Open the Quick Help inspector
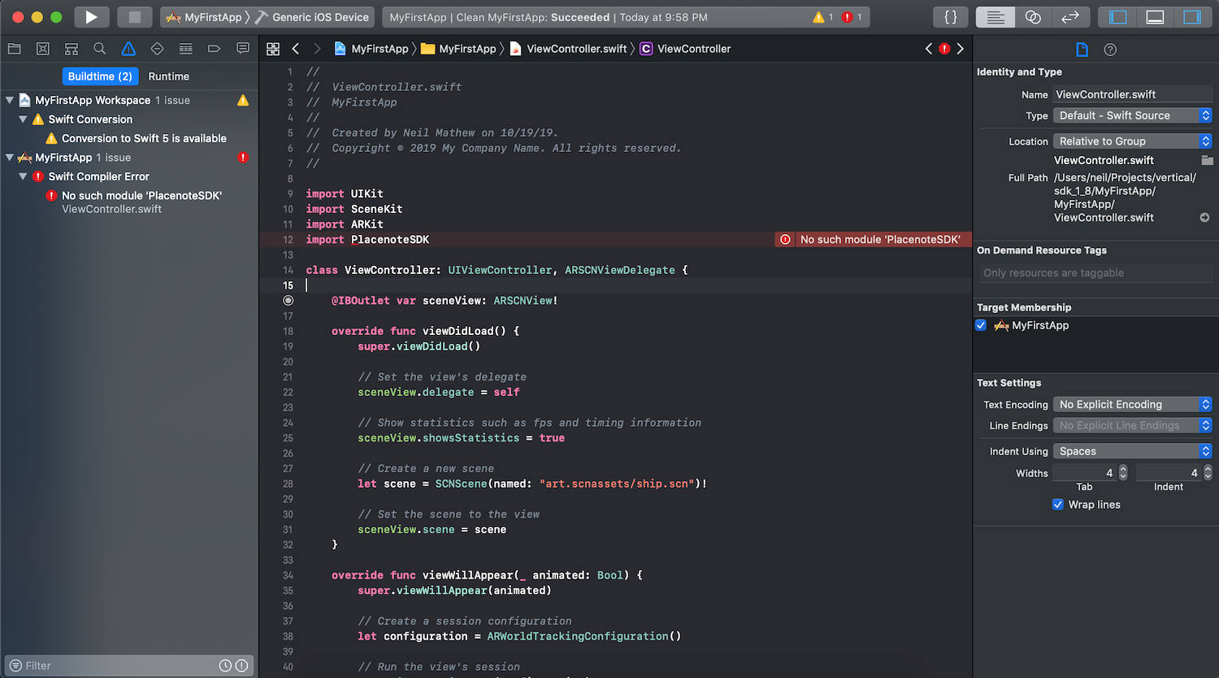The image size is (1219, 678). [x=1110, y=50]
